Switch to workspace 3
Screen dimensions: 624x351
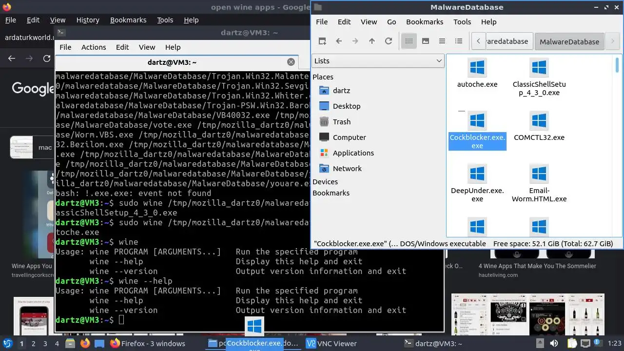click(45, 344)
